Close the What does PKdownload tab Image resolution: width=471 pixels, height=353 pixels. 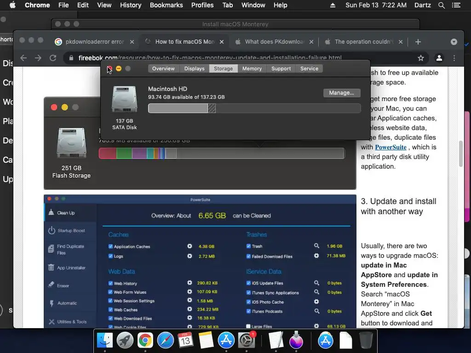pos(311,42)
